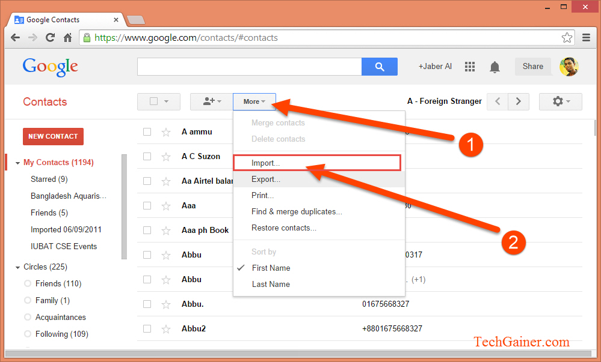Screen dimensions: 601x362
Task: Collapse the My Contacts section
Action: 17,162
